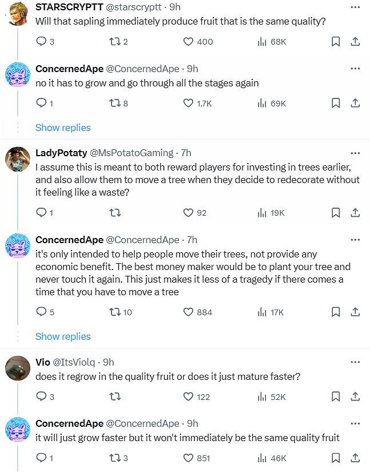370x472 pixels.
Task: Reply to STARSCRYPTT's sapling question tweet
Action: tap(41, 41)
